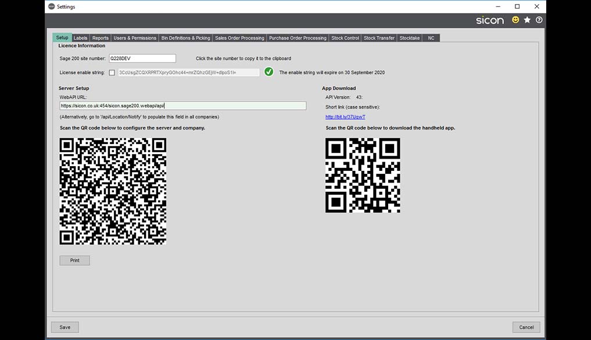Click the Licence Information heading

(82, 45)
